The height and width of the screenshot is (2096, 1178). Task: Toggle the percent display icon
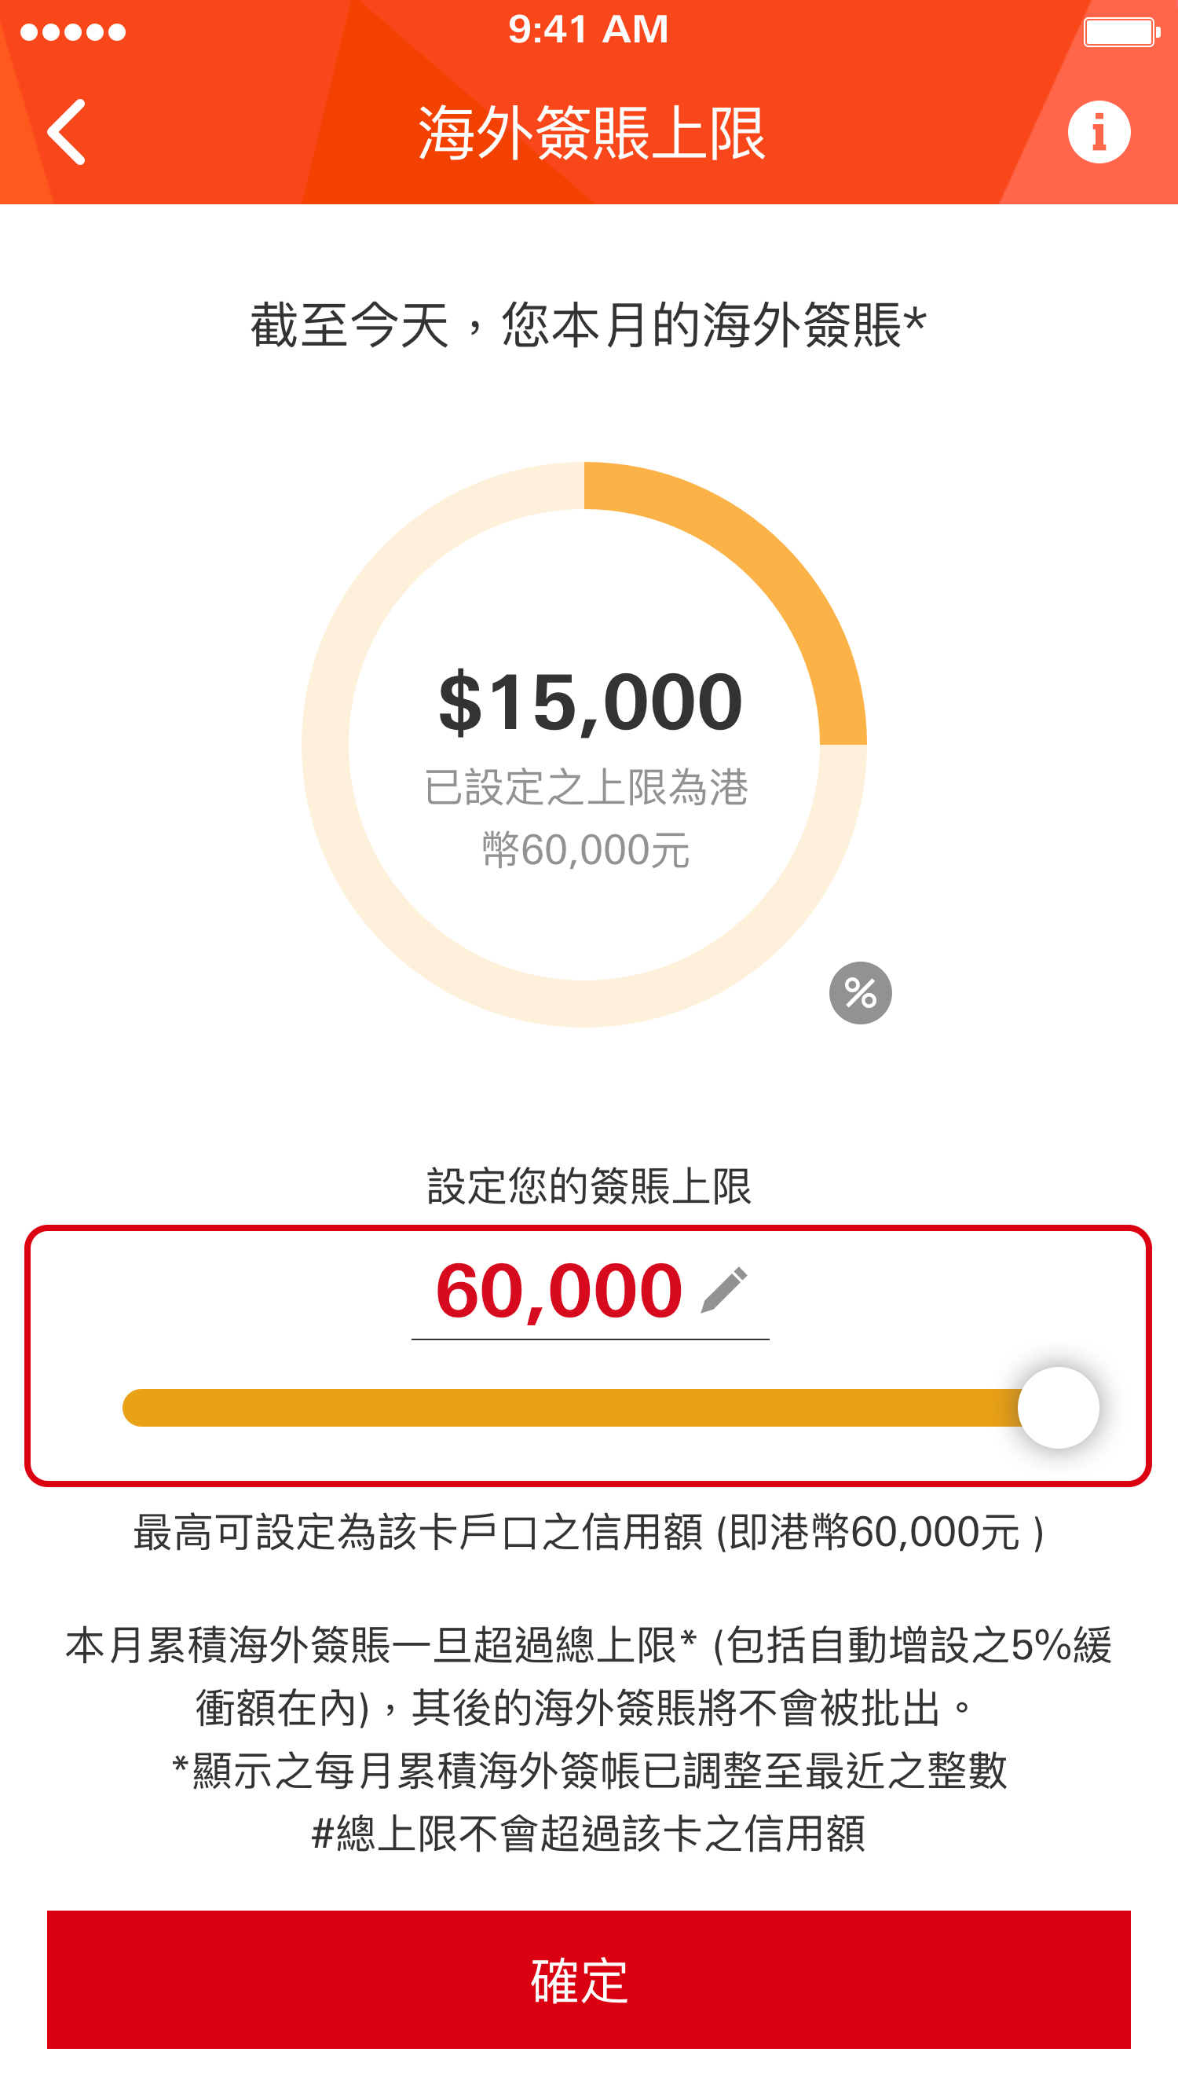(x=860, y=993)
